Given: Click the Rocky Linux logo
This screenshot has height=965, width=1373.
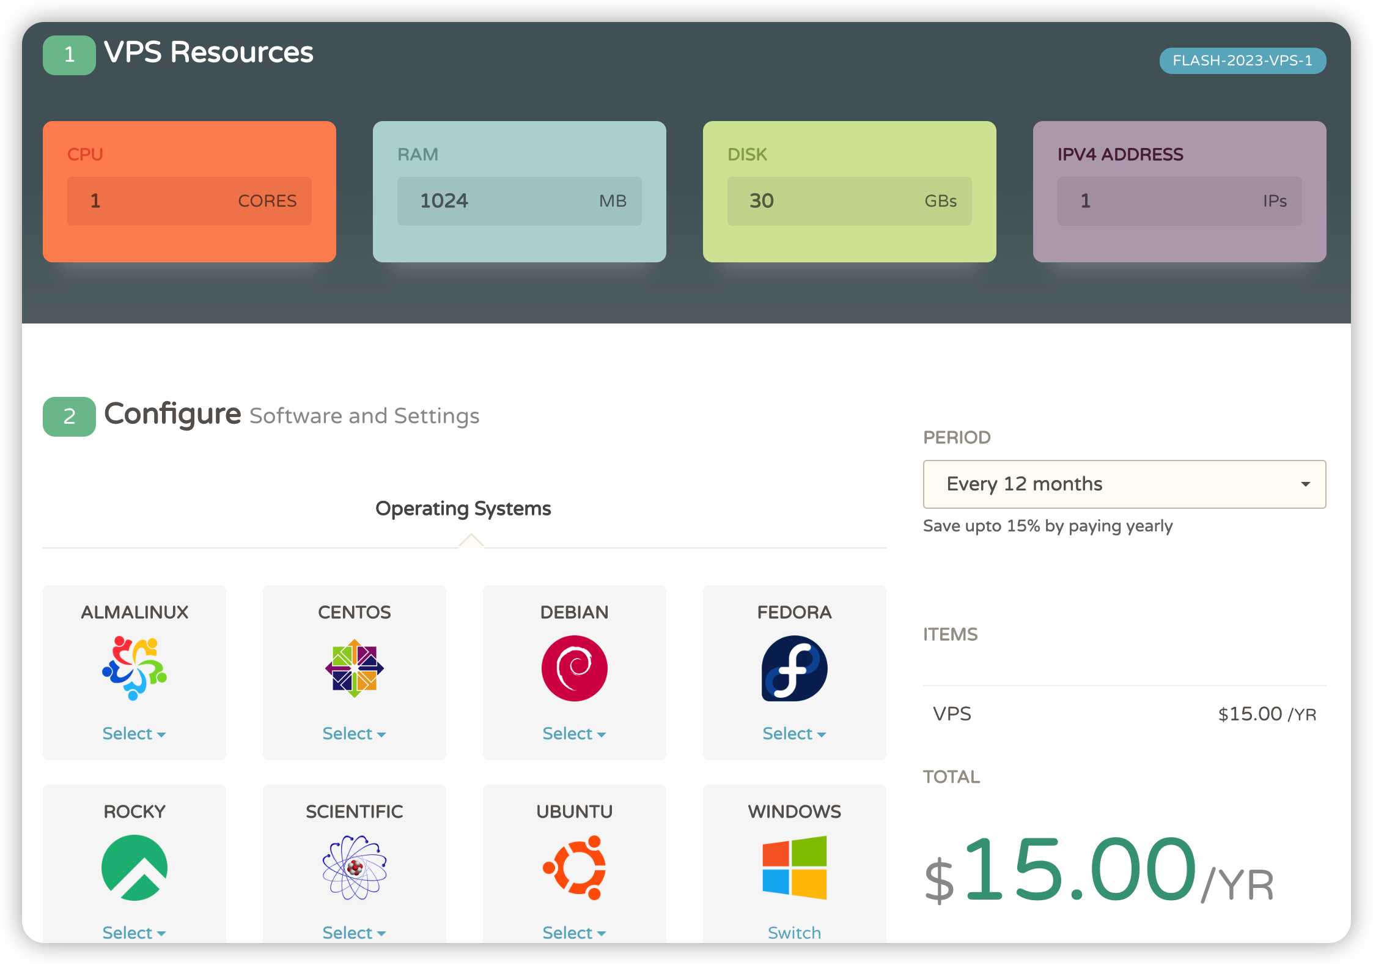Looking at the screenshot, I should coord(134,867).
